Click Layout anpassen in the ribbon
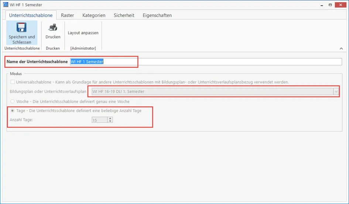This screenshot has width=349, height=204. pyautogui.click(x=83, y=33)
